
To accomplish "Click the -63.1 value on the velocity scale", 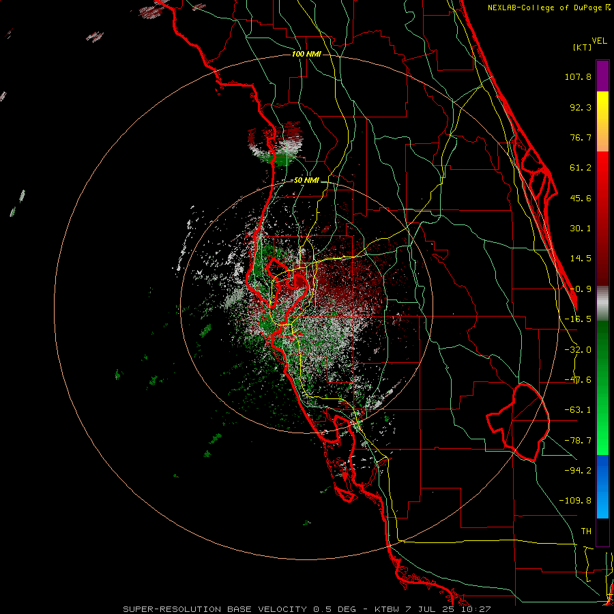I will point(578,410).
